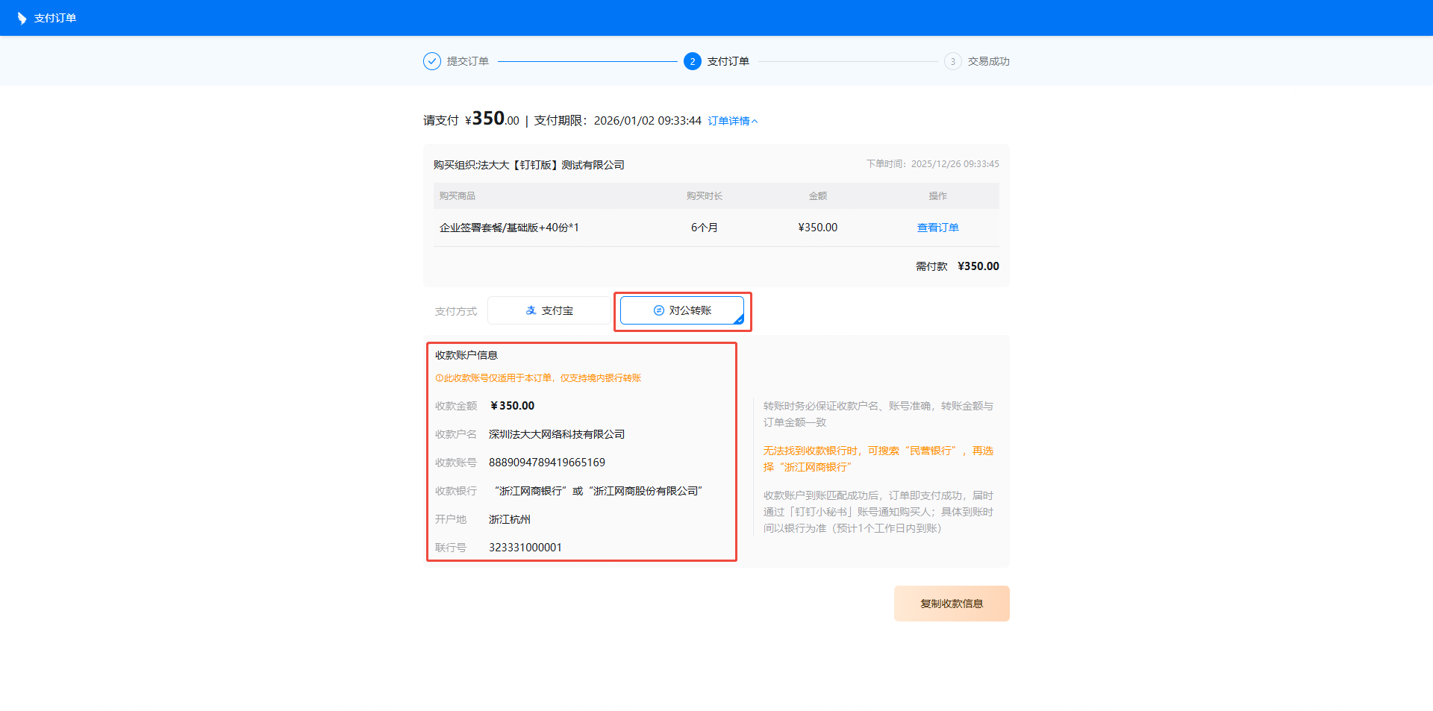Click the account number 8889094789419665169
The width and height of the screenshot is (1433, 711).
pos(547,463)
